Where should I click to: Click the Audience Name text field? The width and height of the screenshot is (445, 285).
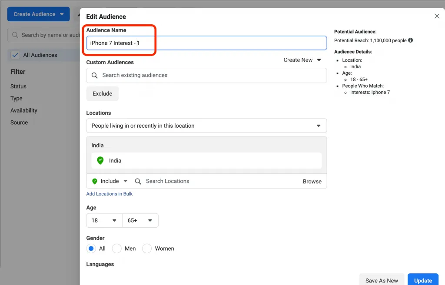pos(206,43)
